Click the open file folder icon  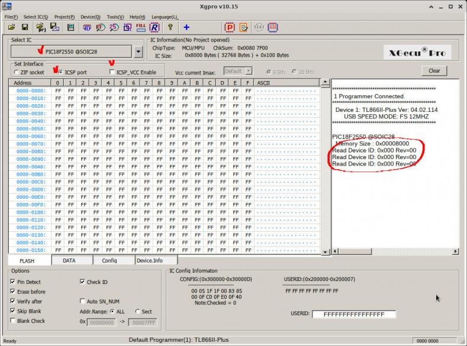pos(11,27)
